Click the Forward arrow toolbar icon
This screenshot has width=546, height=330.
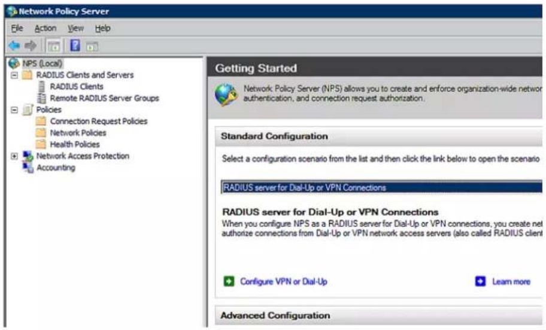[x=31, y=46]
